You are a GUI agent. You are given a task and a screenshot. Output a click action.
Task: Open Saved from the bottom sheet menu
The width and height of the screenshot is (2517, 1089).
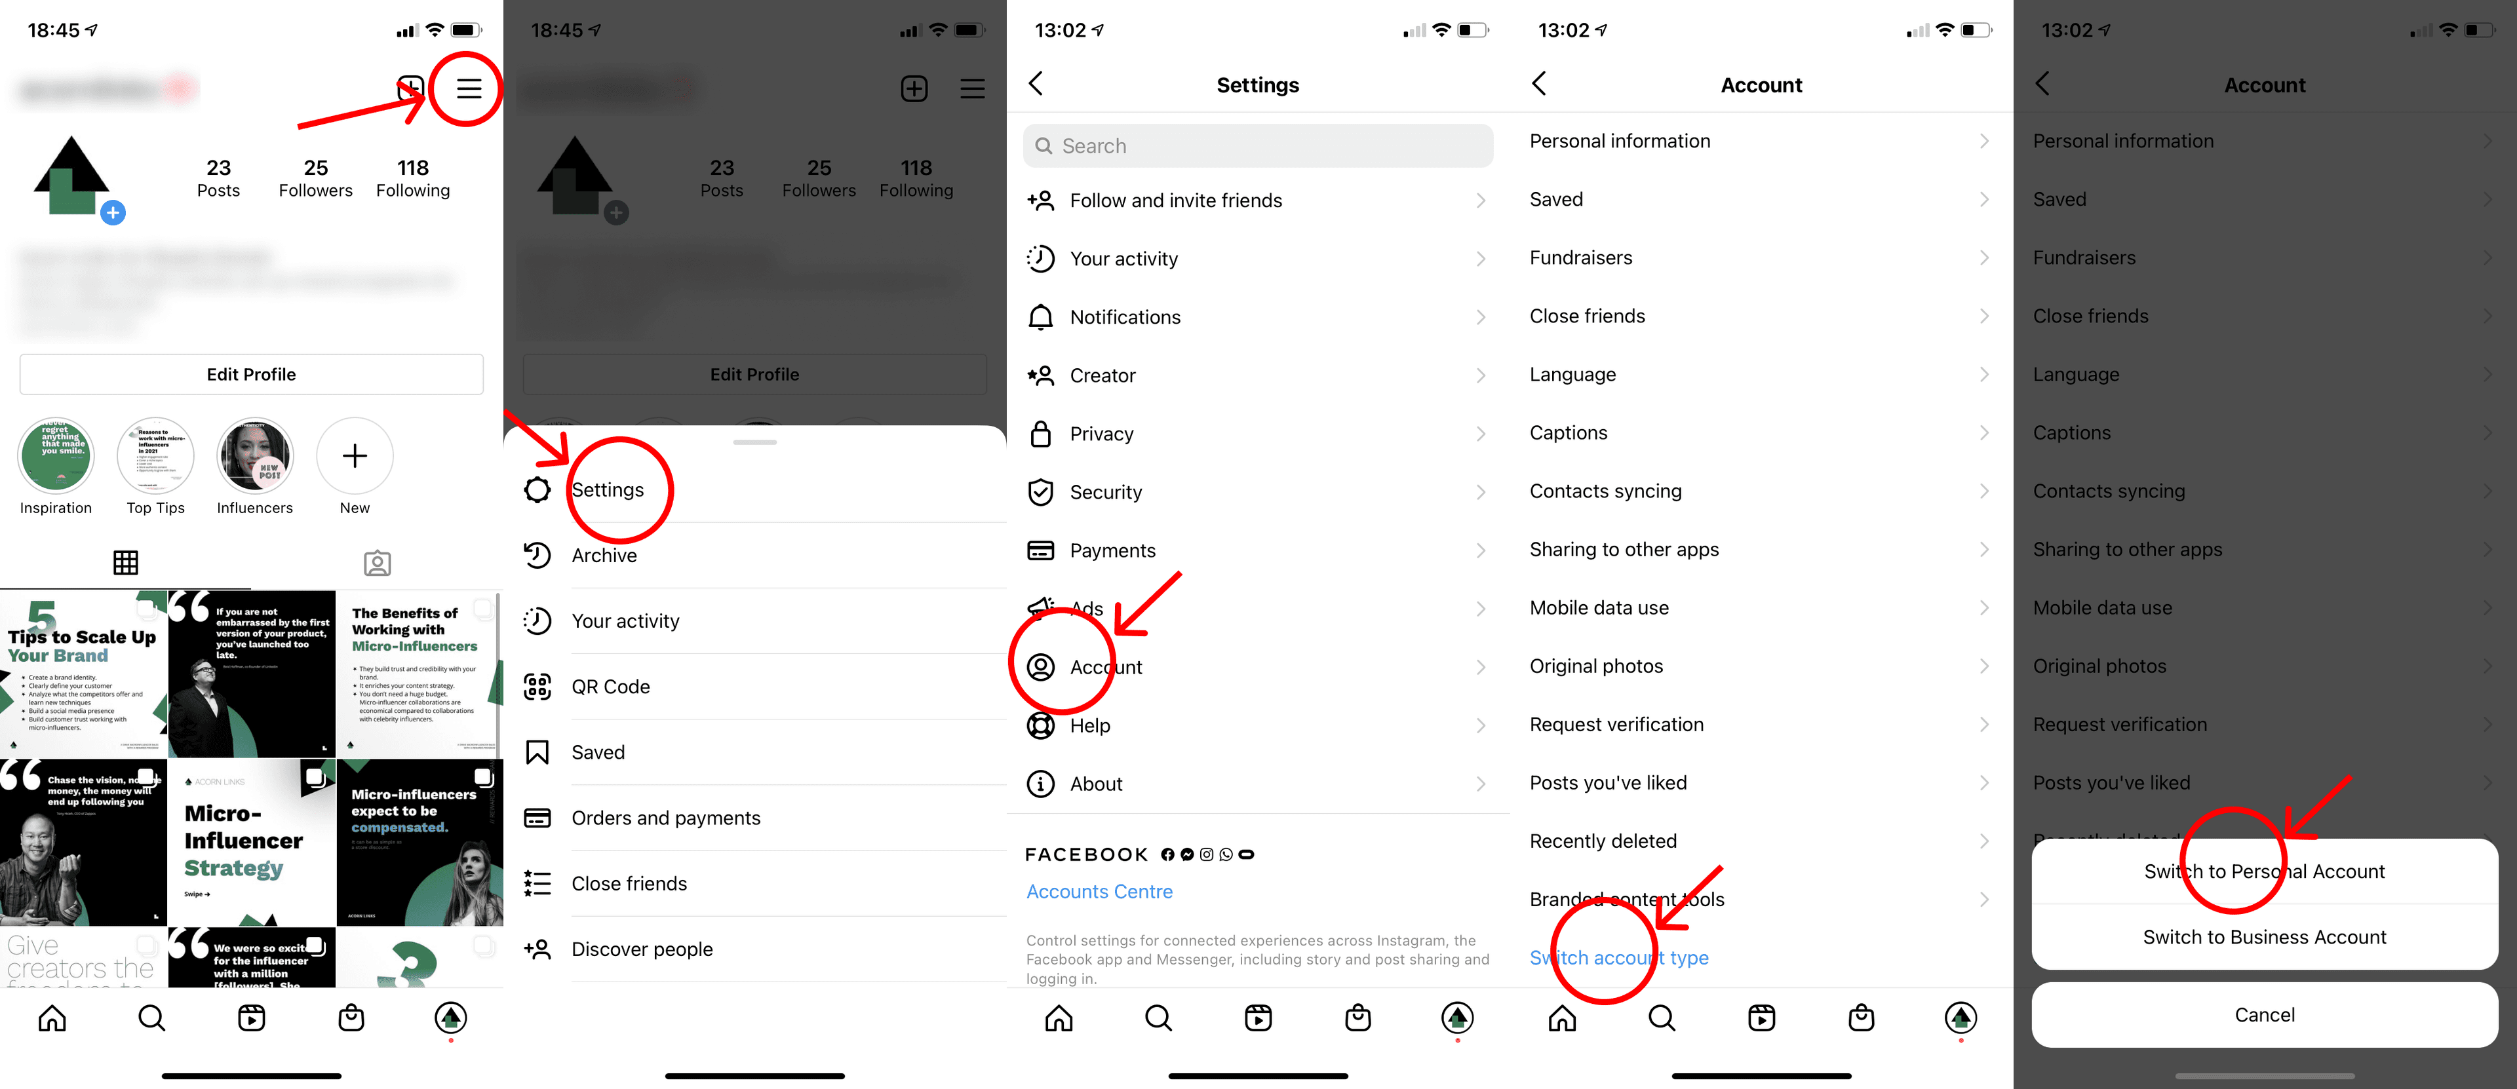754,751
